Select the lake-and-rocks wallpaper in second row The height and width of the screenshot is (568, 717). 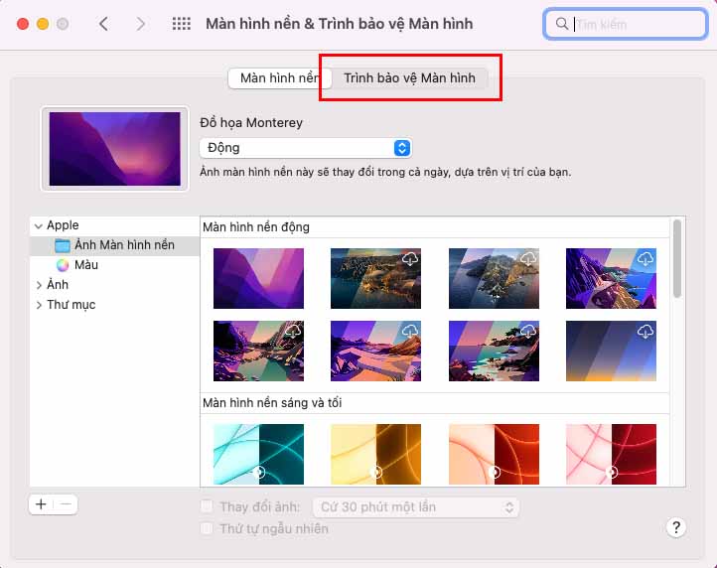[258, 351]
